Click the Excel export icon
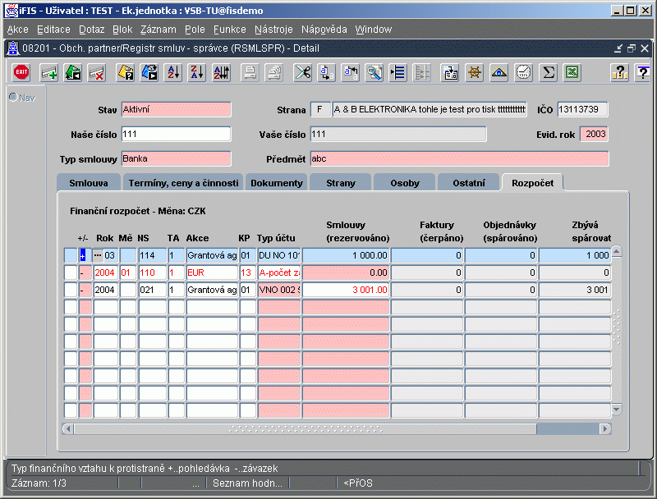 572,72
